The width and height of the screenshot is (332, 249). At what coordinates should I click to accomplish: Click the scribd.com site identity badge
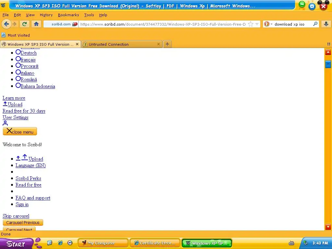pyautogui.click(x=61, y=24)
